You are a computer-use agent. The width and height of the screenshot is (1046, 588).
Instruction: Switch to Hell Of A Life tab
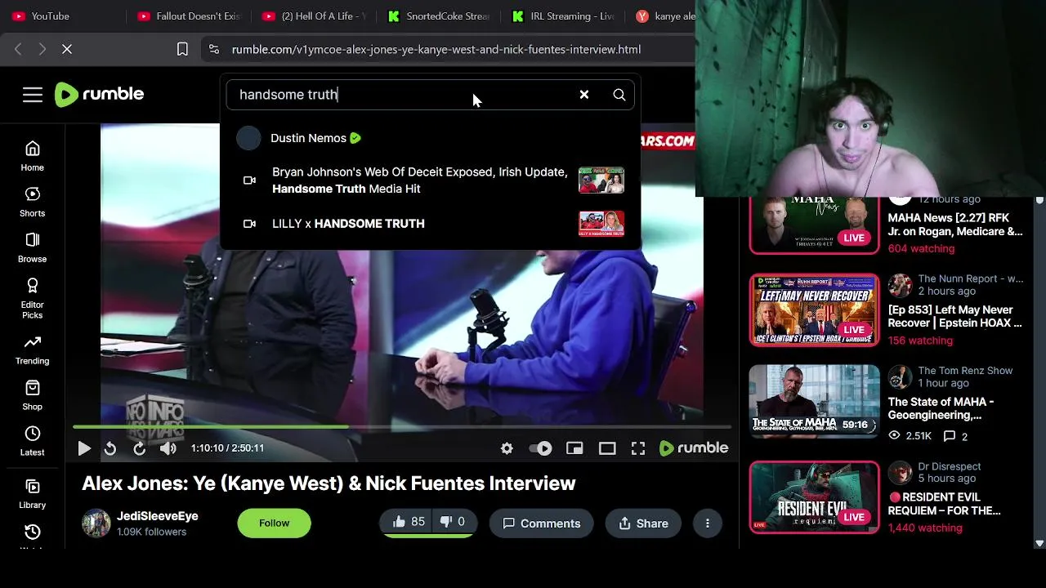point(314,16)
